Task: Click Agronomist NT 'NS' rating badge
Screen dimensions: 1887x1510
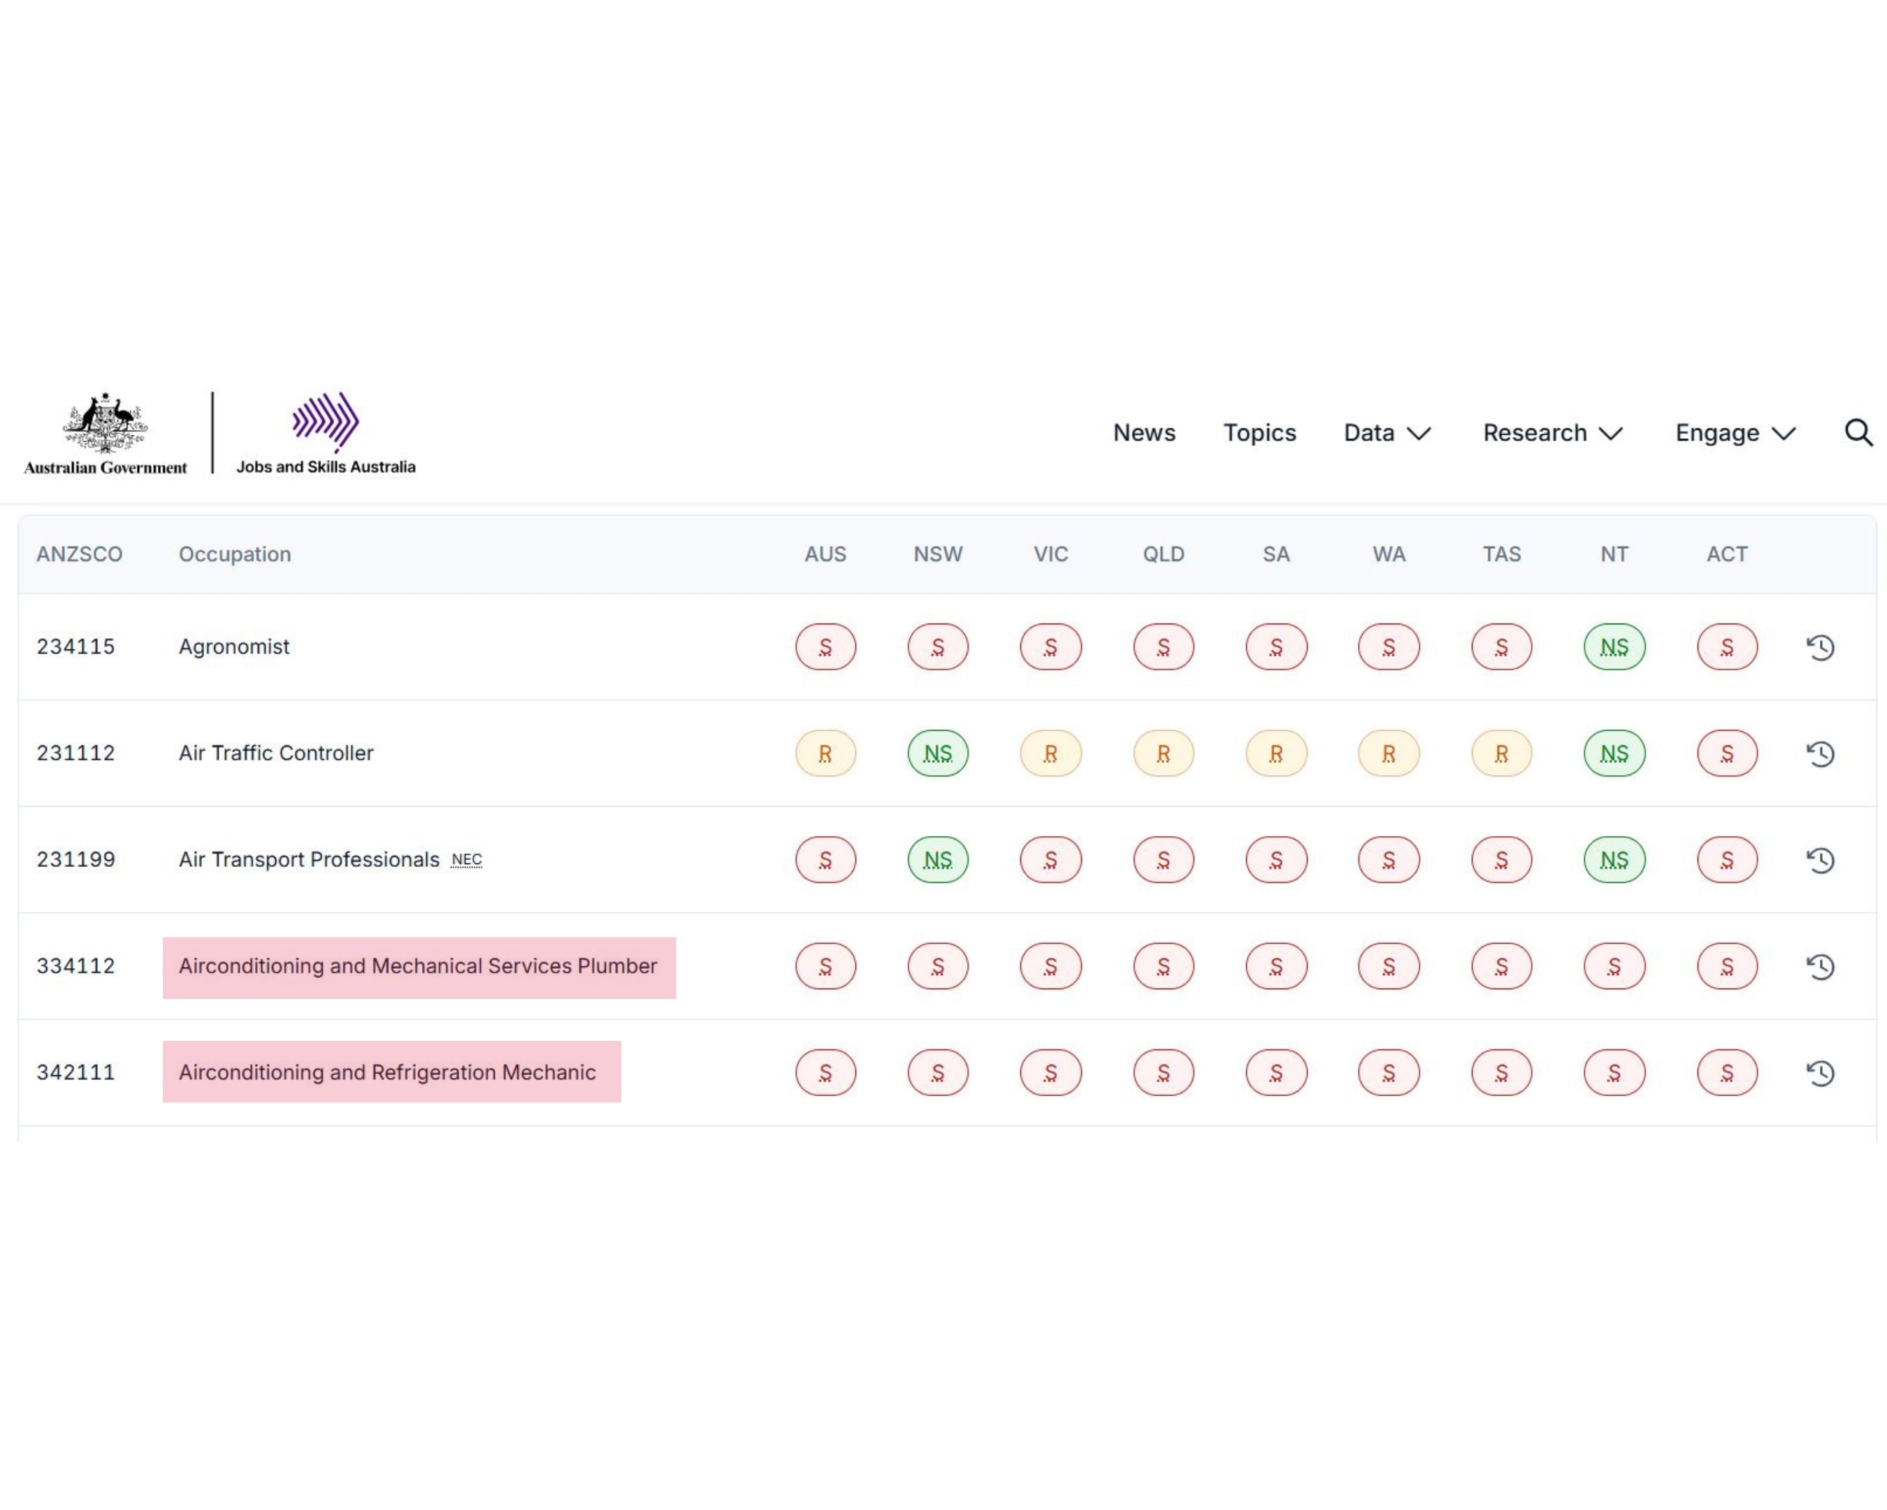Action: (x=1614, y=647)
